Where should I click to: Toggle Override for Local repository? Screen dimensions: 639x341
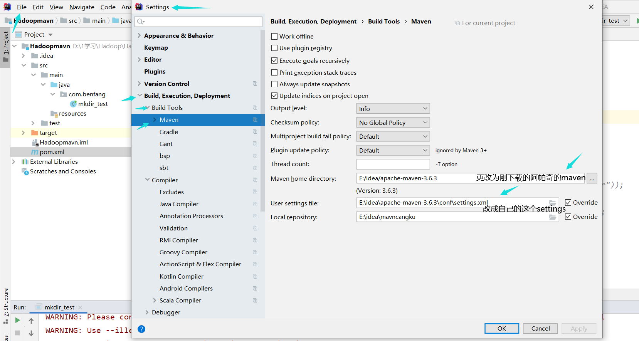pos(568,217)
